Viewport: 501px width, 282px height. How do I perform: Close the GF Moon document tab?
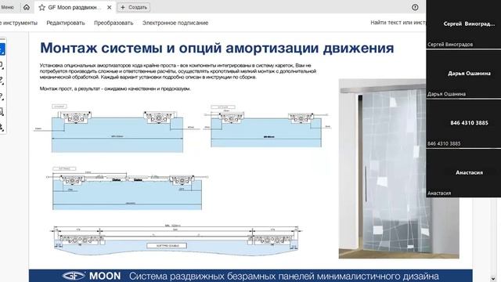point(110,7)
